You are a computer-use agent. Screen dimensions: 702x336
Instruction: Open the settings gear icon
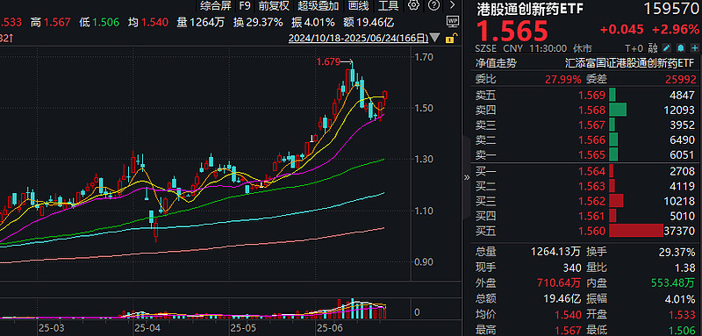coord(413,5)
